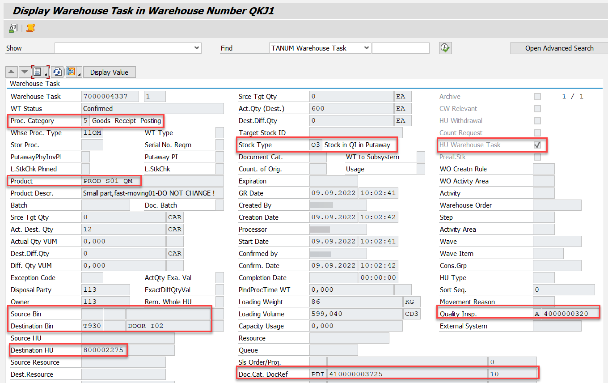Go to next item with down arrow
The width and height of the screenshot is (608, 383).
(x=24, y=72)
